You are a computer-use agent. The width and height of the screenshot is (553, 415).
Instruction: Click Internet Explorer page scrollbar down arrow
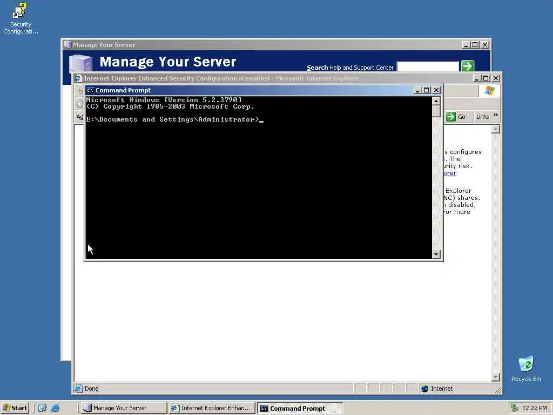[x=496, y=377]
